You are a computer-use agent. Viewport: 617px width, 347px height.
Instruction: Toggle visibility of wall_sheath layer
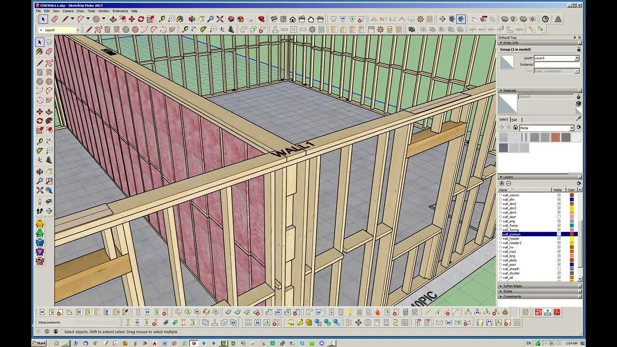tap(559, 269)
